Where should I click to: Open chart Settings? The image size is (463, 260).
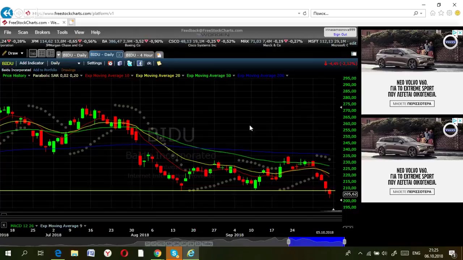click(x=94, y=63)
